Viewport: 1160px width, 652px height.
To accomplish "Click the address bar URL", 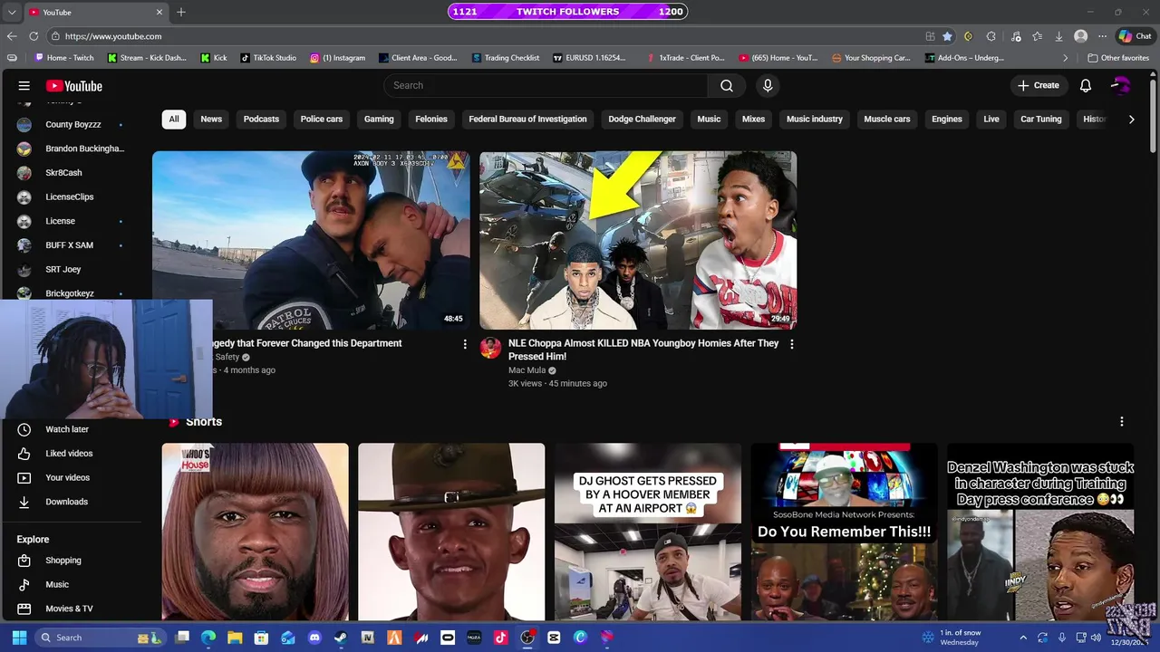I will click(x=113, y=36).
